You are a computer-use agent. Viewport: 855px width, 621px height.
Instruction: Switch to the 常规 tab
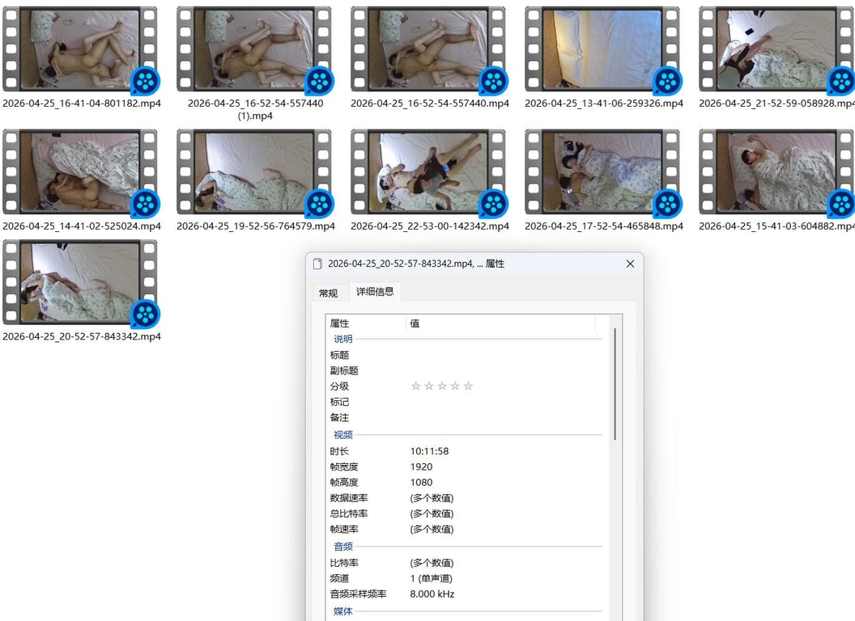pyautogui.click(x=328, y=293)
